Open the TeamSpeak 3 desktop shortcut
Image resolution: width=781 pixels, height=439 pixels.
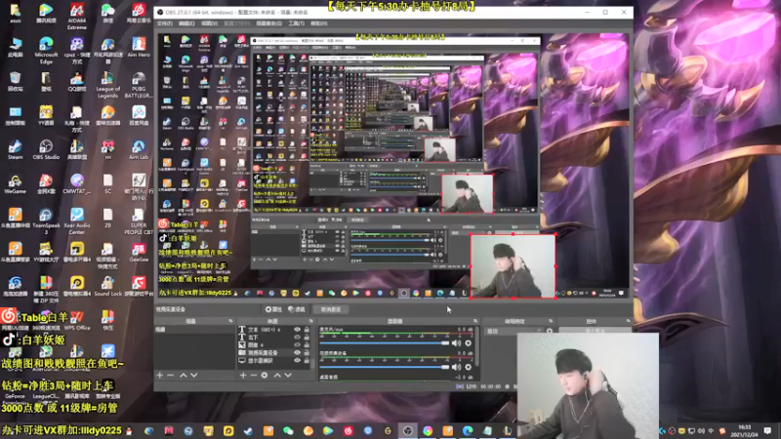(x=46, y=220)
